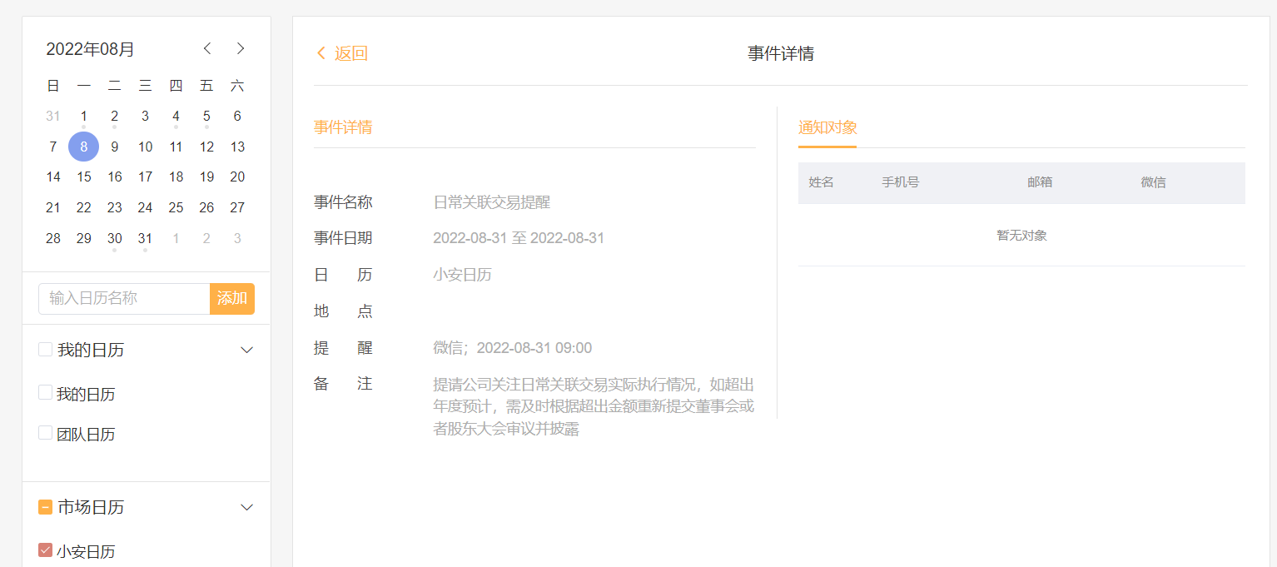The image size is (1277, 567).
Task: Select August 31 in calendar
Action: pos(146,238)
